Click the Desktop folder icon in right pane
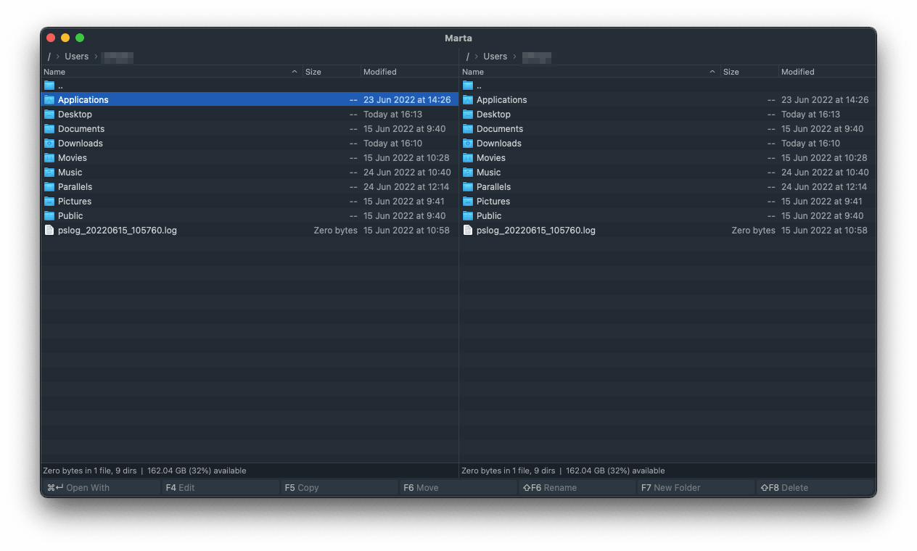The width and height of the screenshot is (917, 551). point(468,114)
